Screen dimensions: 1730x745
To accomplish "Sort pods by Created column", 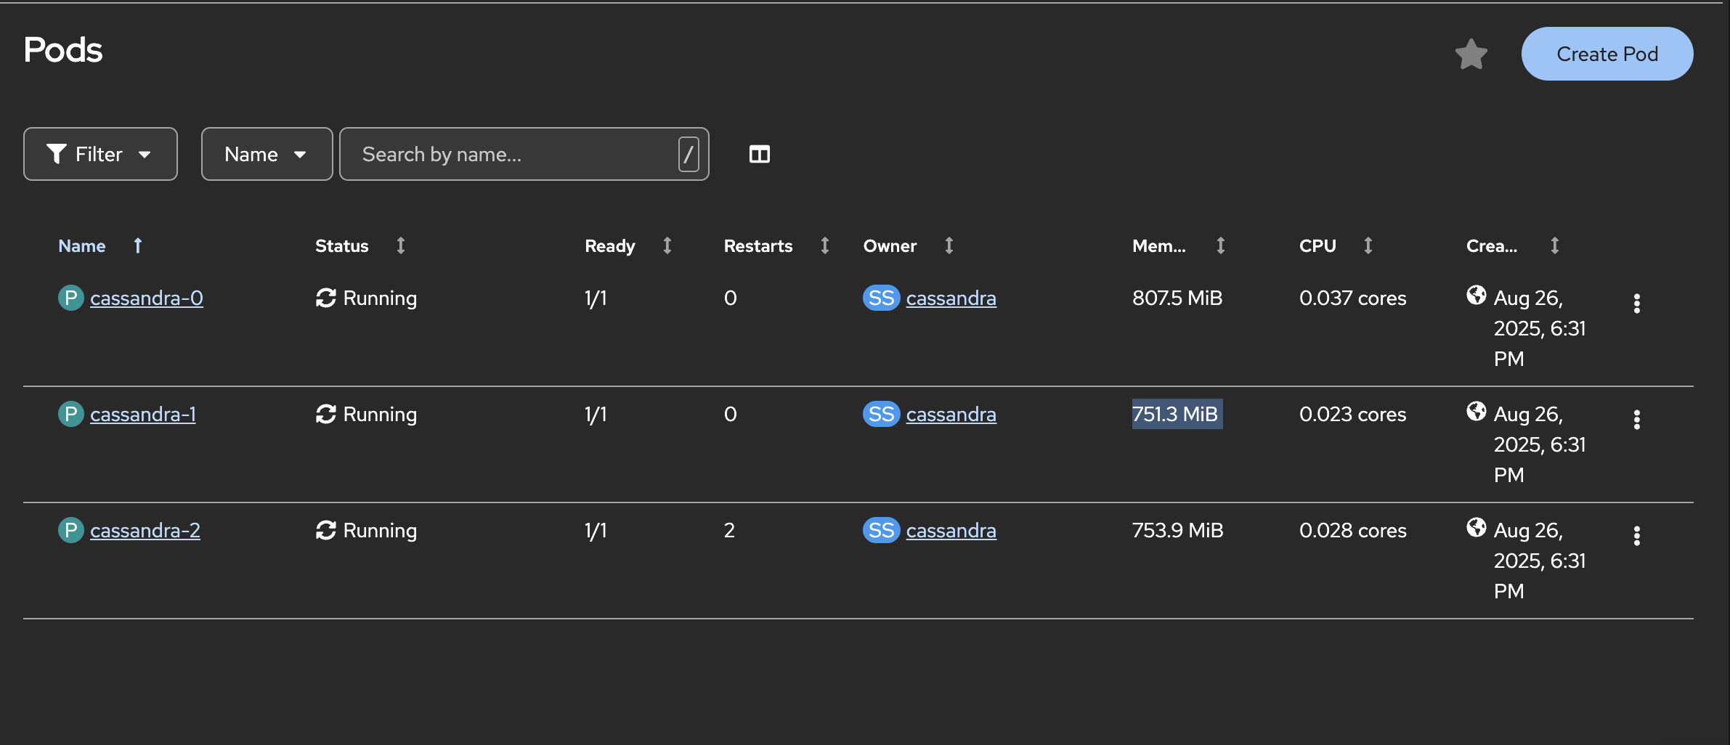I will click(1491, 246).
